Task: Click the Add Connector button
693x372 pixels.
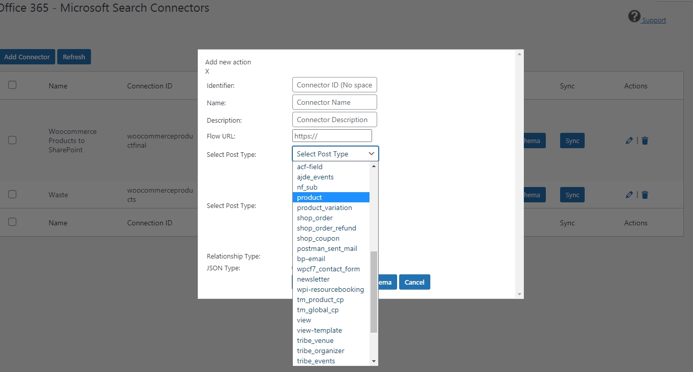Action: [x=27, y=57]
